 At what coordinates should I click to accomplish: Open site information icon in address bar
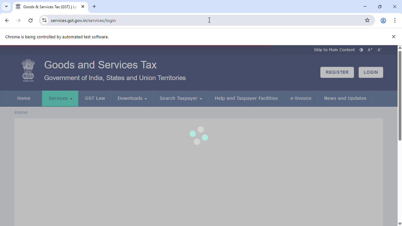44,20
